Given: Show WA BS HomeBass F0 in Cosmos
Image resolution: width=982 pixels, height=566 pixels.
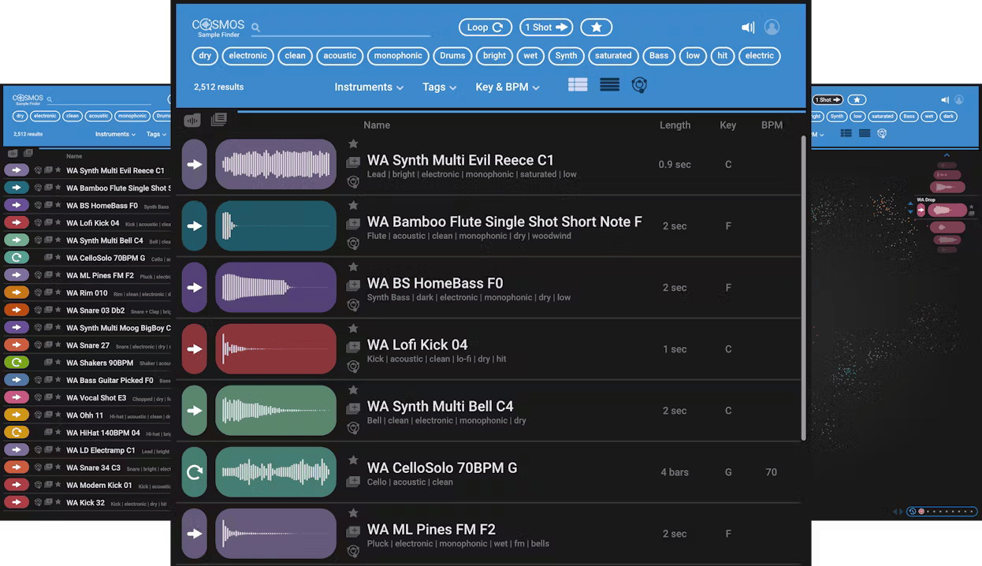Looking at the screenshot, I should [x=353, y=305].
